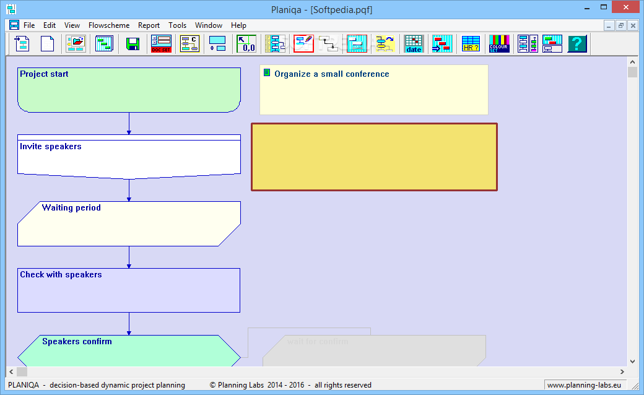Click the Gantt chart with arrow icon
The image size is (644, 395).
[x=442, y=43]
